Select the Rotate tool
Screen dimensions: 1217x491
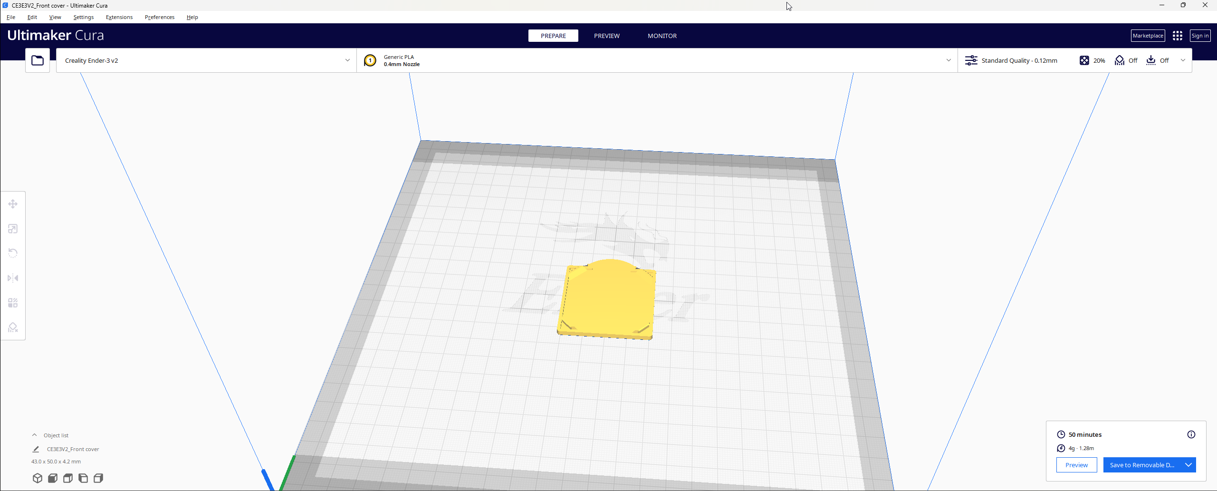pos(13,253)
